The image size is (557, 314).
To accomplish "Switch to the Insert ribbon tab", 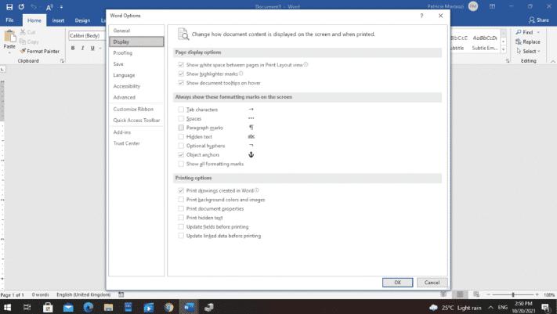I will coord(58,20).
